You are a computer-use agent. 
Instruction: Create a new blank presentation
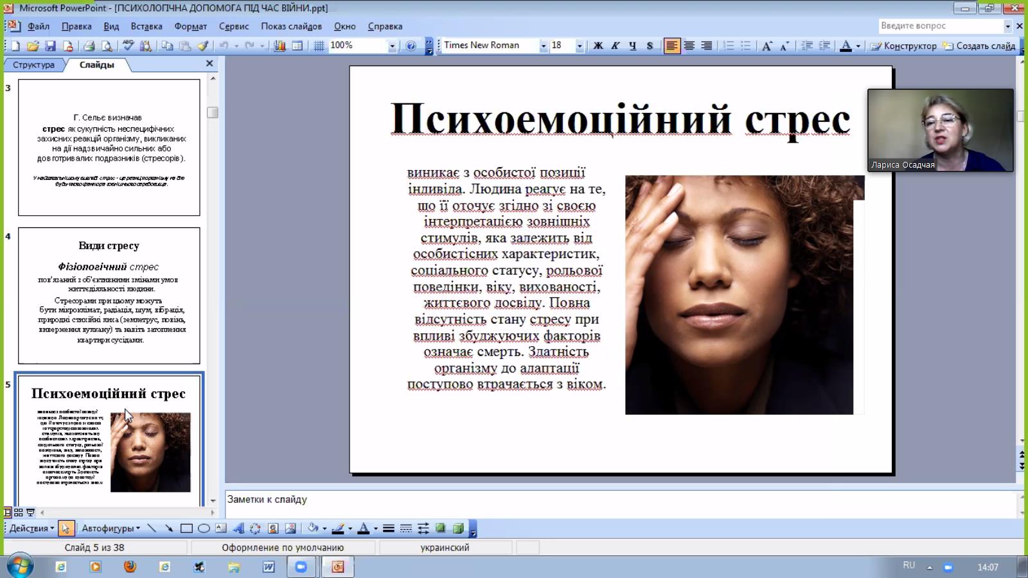pyautogui.click(x=15, y=46)
